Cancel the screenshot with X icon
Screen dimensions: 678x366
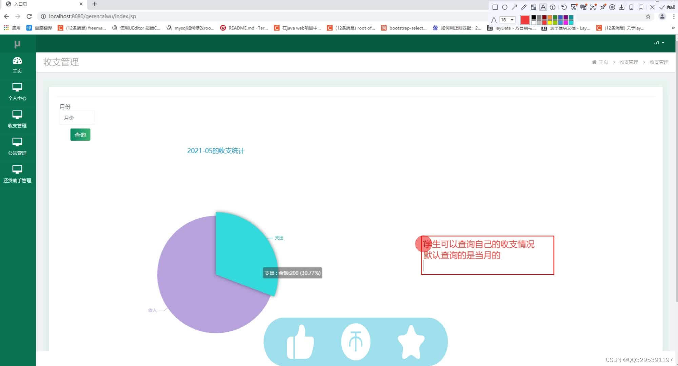(652, 7)
